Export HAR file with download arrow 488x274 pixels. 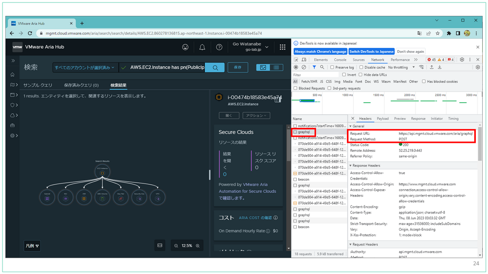click(x=440, y=67)
